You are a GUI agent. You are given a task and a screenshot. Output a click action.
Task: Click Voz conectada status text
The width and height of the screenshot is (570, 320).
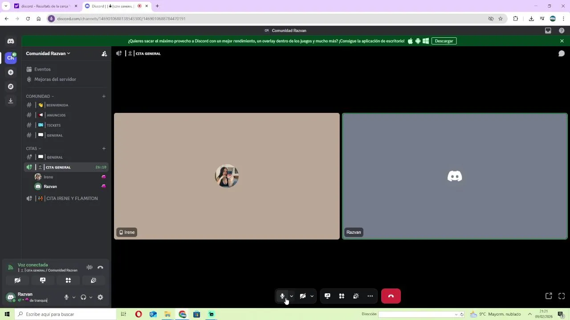point(33,265)
